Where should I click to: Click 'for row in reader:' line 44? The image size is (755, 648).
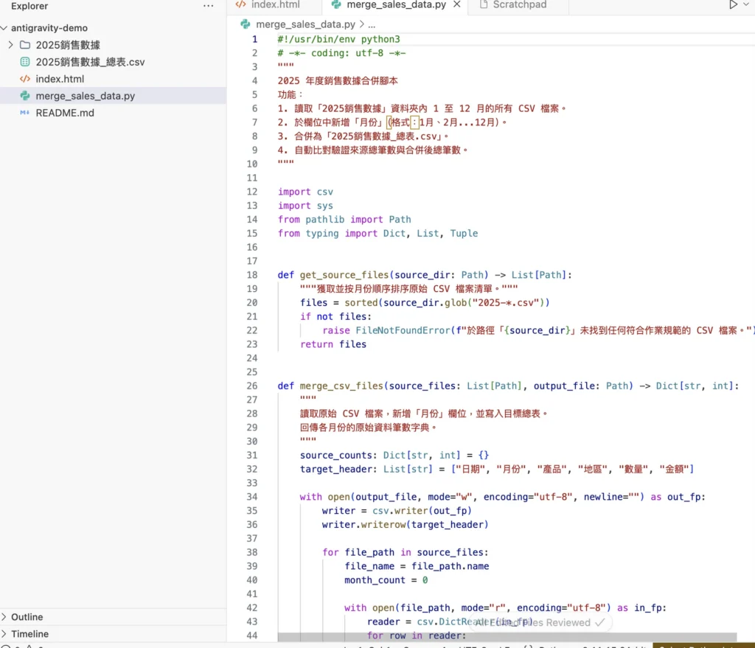click(x=417, y=635)
